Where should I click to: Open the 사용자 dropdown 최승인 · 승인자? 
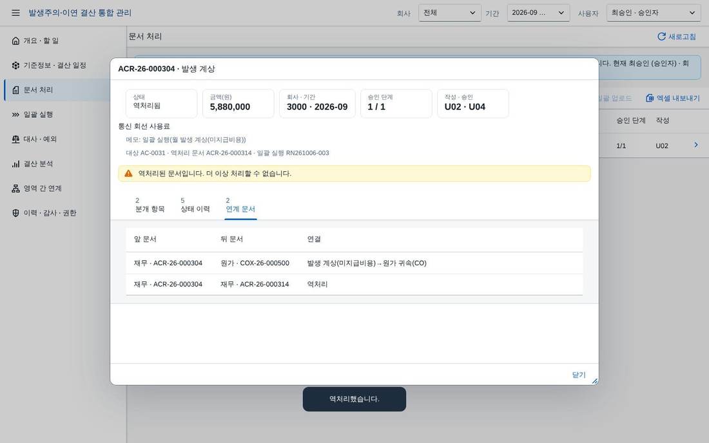pyautogui.click(x=654, y=13)
